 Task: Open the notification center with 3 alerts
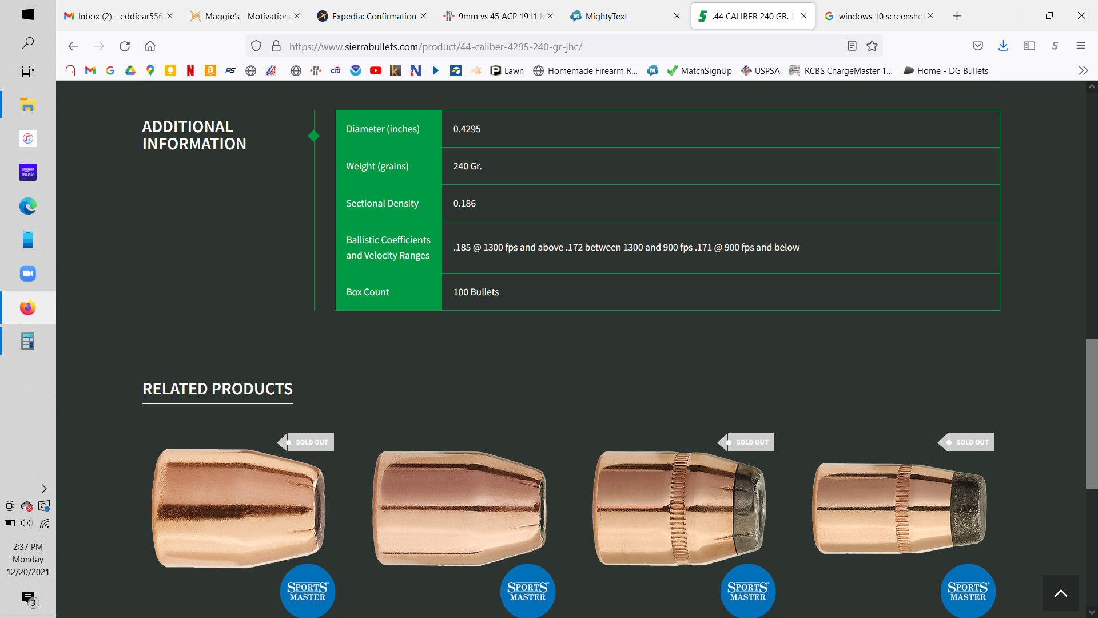point(29,599)
